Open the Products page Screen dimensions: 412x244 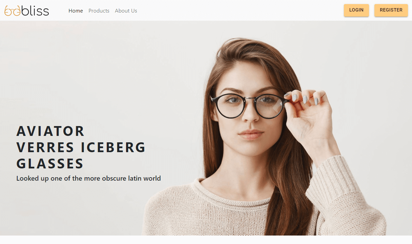[x=99, y=11]
